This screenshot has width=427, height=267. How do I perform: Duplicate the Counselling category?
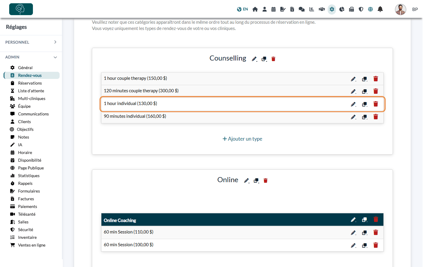tap(264, 59)
